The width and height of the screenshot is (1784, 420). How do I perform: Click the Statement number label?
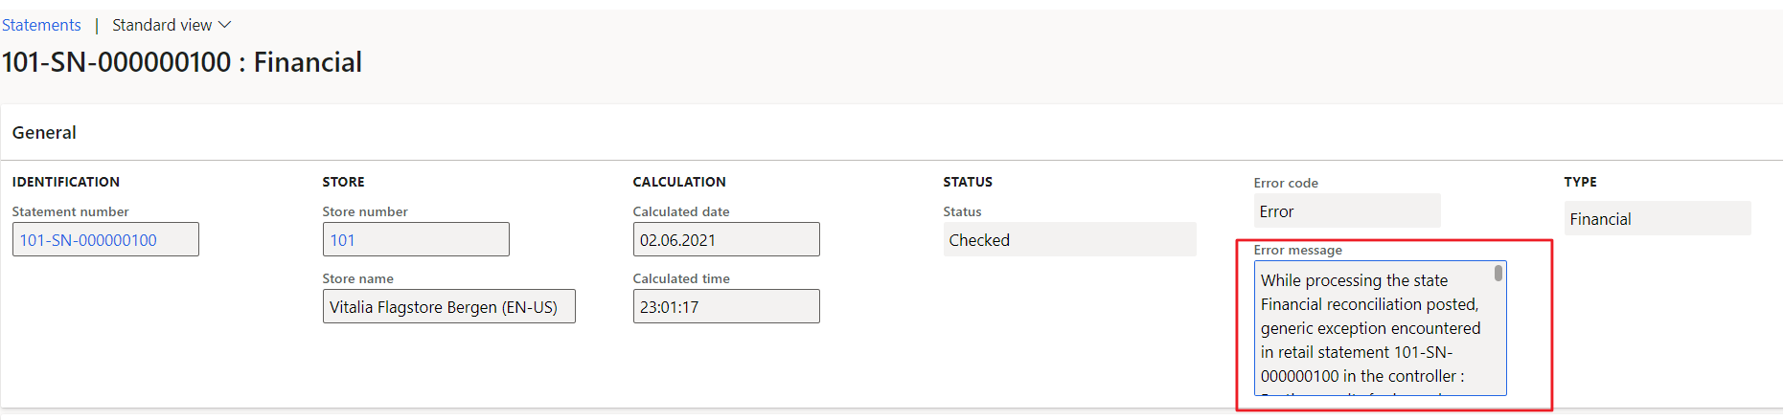pyautogui.click(x=70, y=211)
